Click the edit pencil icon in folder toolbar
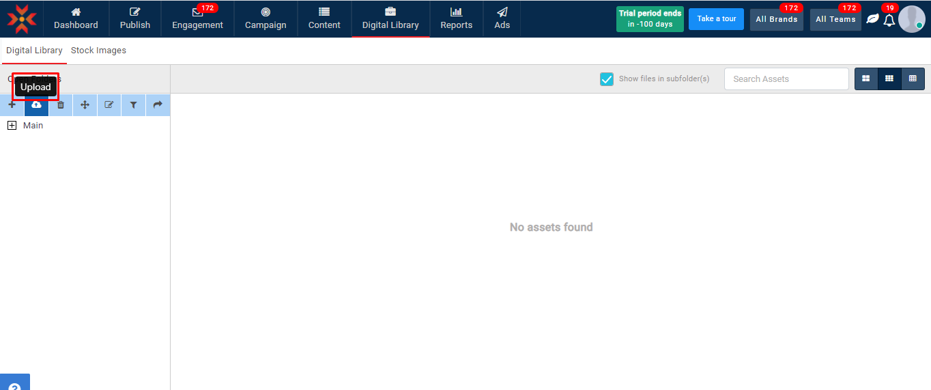The image size is (931, 390). click(109, 105)
